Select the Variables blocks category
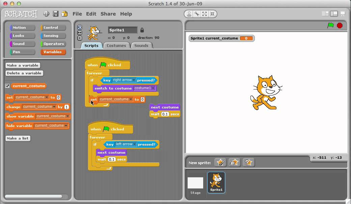 pyautogui.click(x=53, y=52)
